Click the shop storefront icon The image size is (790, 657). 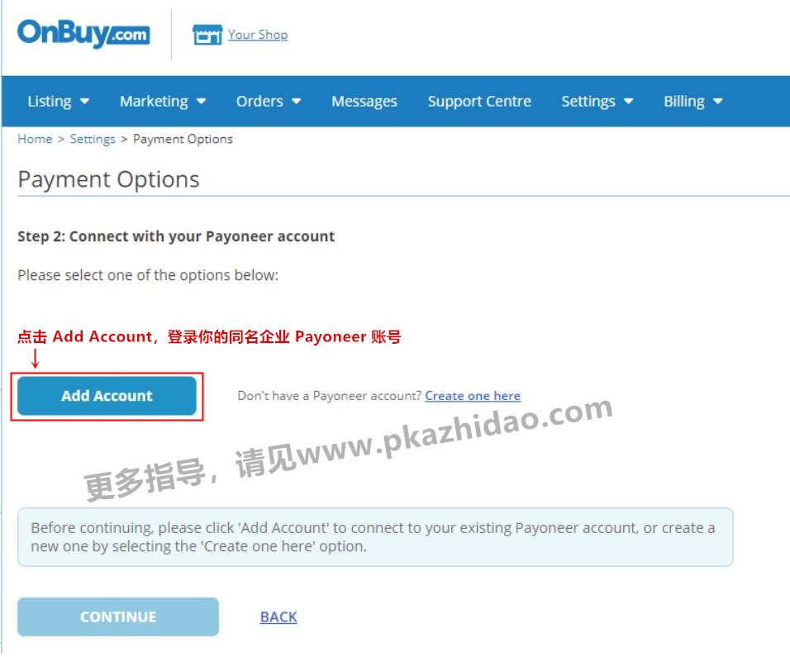point(207,34)
